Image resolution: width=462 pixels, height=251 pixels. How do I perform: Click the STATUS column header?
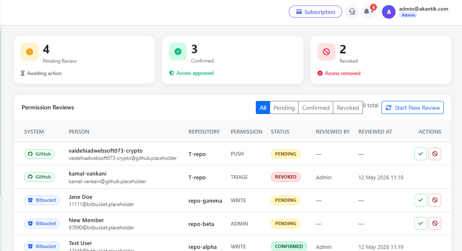coord(280,132)
